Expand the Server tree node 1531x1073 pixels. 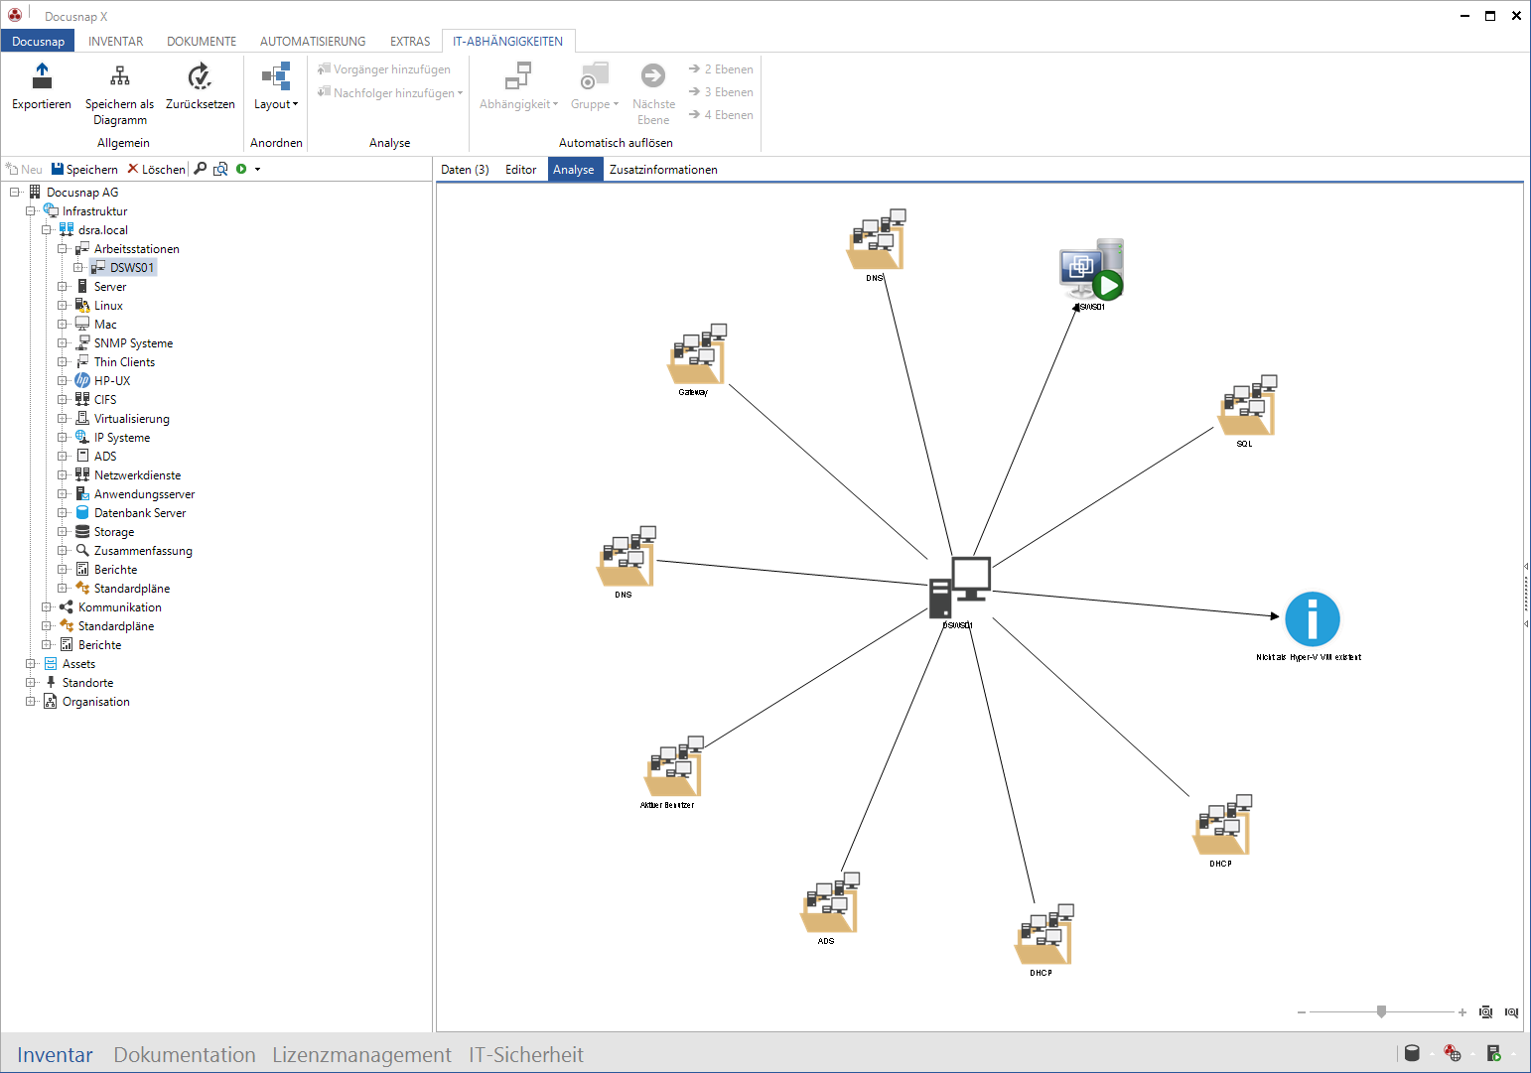[x=63, y=287]
